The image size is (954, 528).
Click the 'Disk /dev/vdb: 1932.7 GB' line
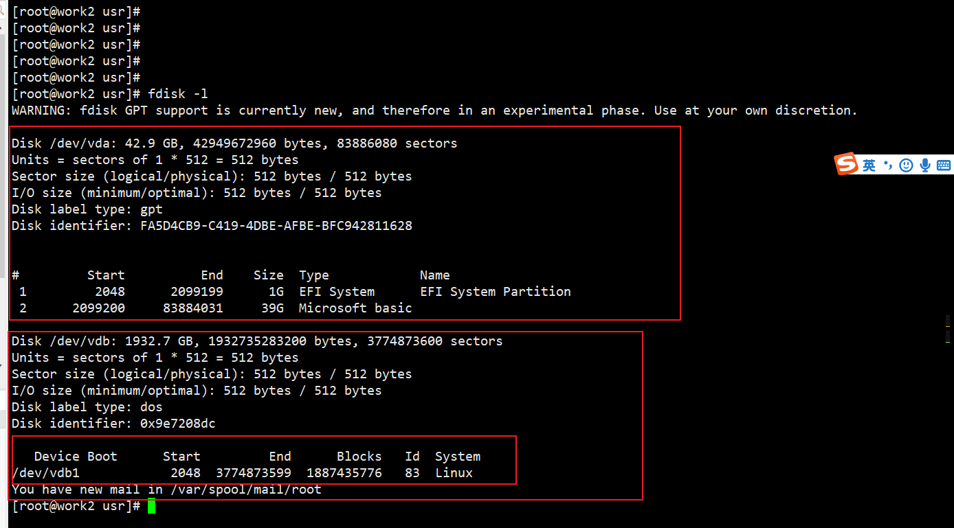pyautogui.click(x=257, y=341)
